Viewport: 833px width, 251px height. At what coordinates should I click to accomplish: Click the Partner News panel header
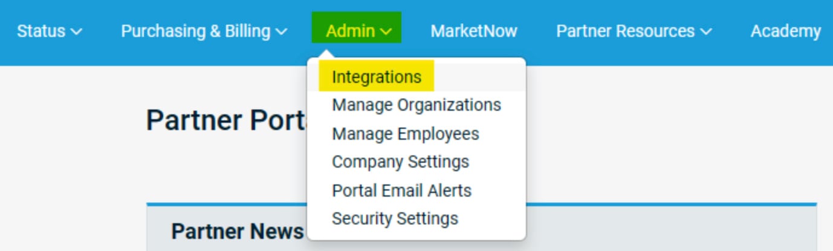point(237,231)
